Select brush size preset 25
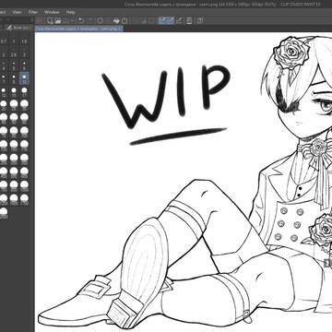This screenshot has height=332, width=332. 14,105
